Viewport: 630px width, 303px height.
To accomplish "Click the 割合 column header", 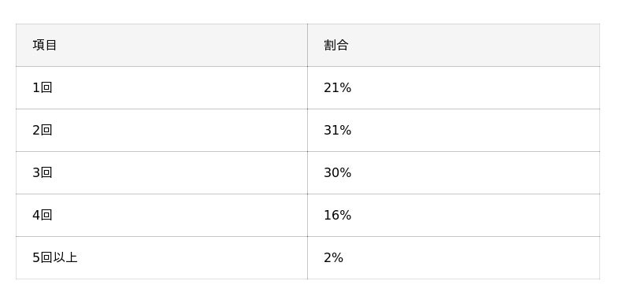I will pyautogui.click(x=336, y=45).
